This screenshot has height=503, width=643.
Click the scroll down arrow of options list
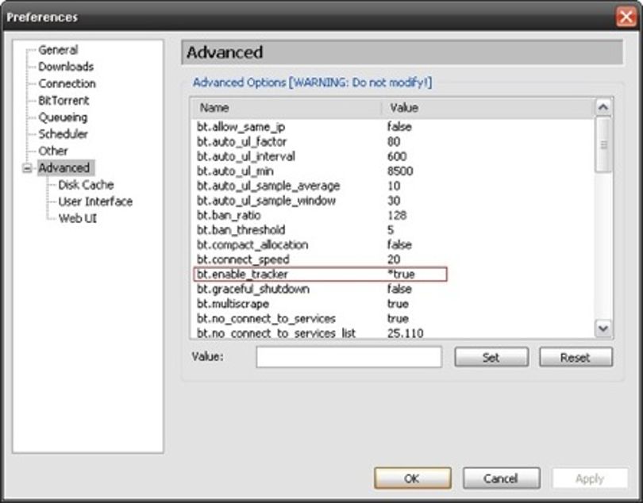pos(603,328)
